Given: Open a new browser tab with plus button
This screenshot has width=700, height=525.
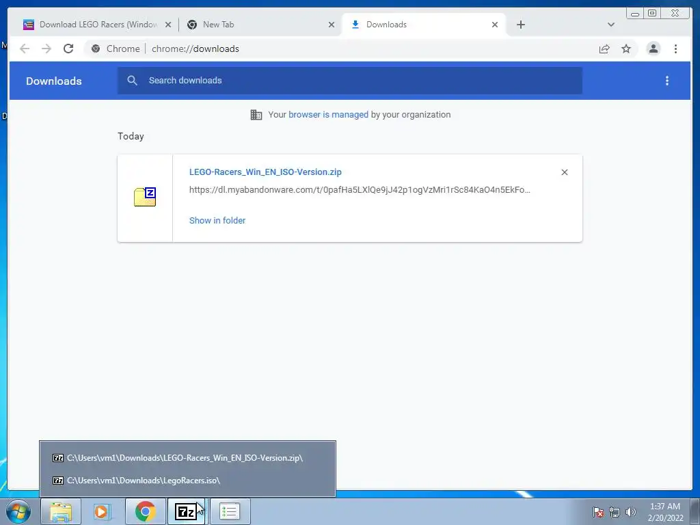Looking at the screenshot, I should coord(520,25).
